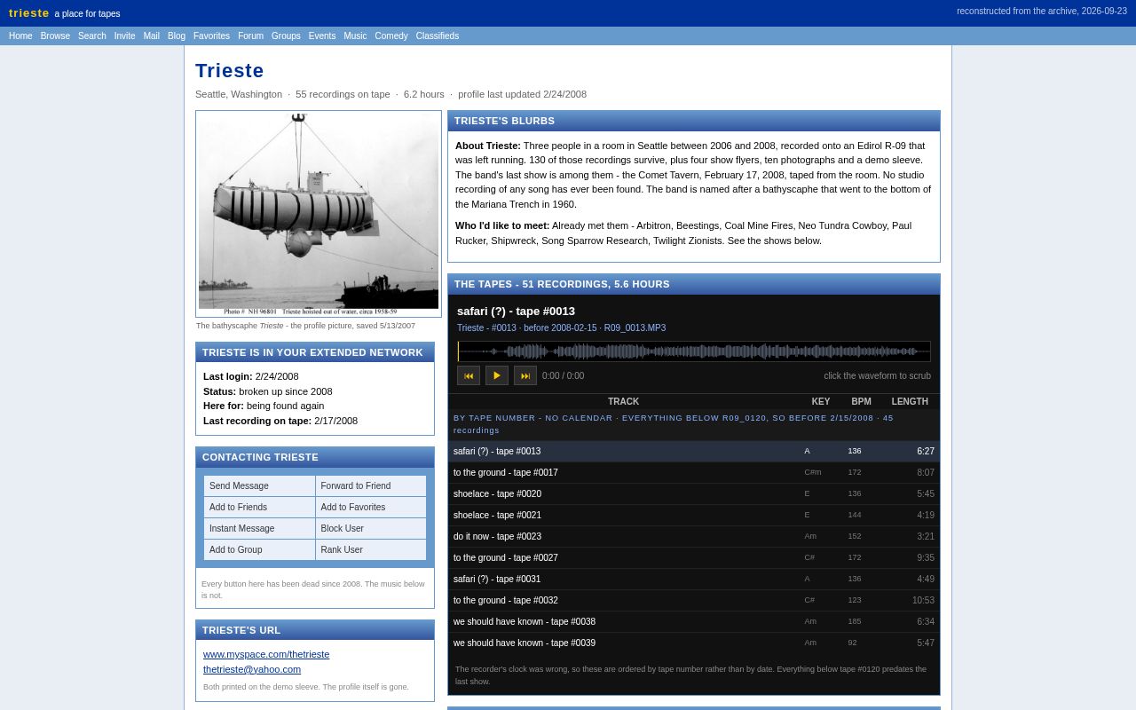Skip to the previous track
Screen dimensions: 1136x710
(469, 375)
